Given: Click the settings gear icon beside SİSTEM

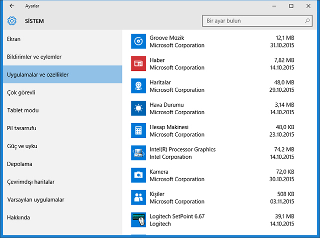Looking at the screenshot, I should [x=12, y=21].
